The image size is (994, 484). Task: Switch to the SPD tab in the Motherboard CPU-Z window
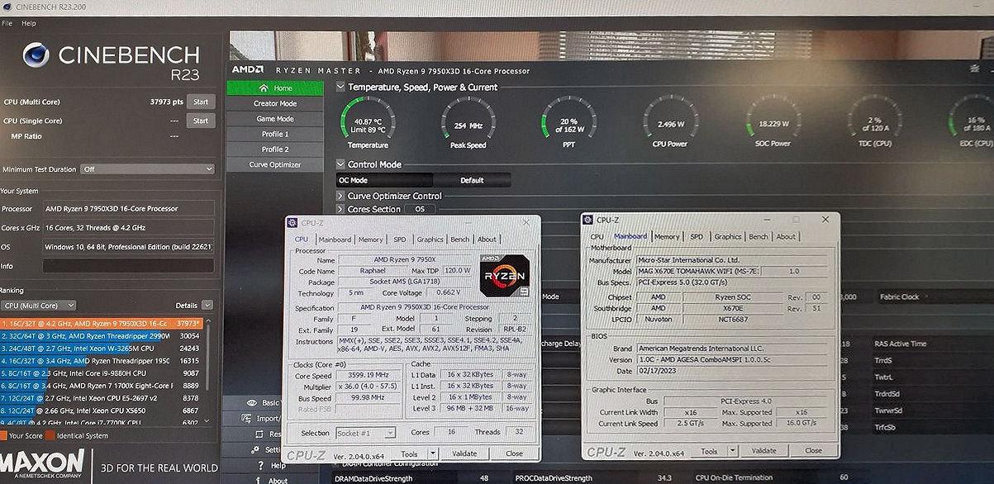click(697, 236)
